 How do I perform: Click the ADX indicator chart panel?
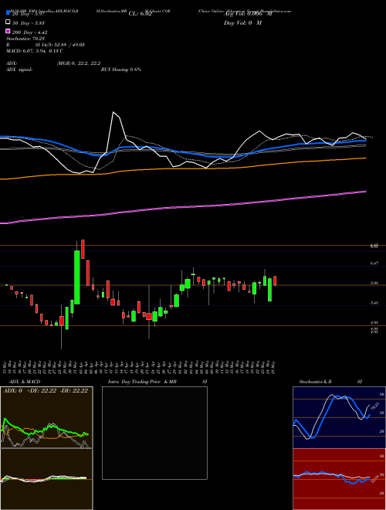(46, 417)
